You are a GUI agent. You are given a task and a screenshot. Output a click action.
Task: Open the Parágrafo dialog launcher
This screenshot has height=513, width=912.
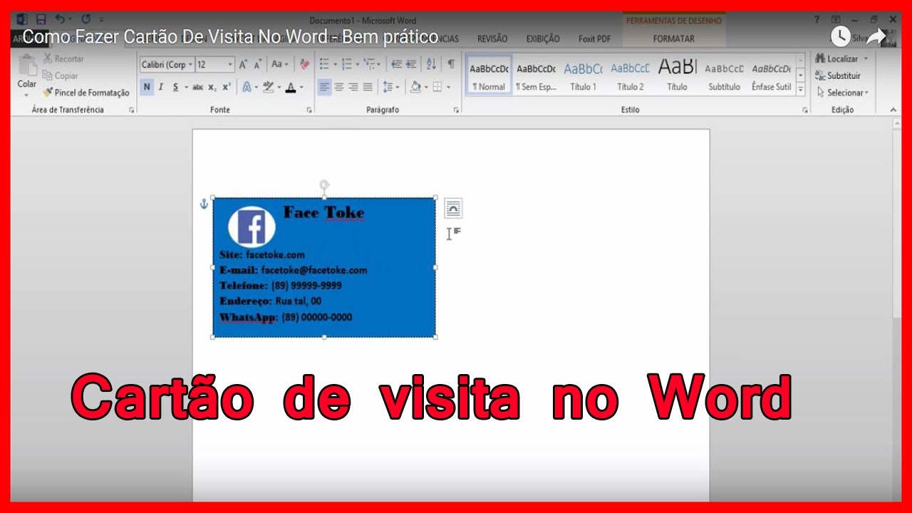(x=456, y=110)
